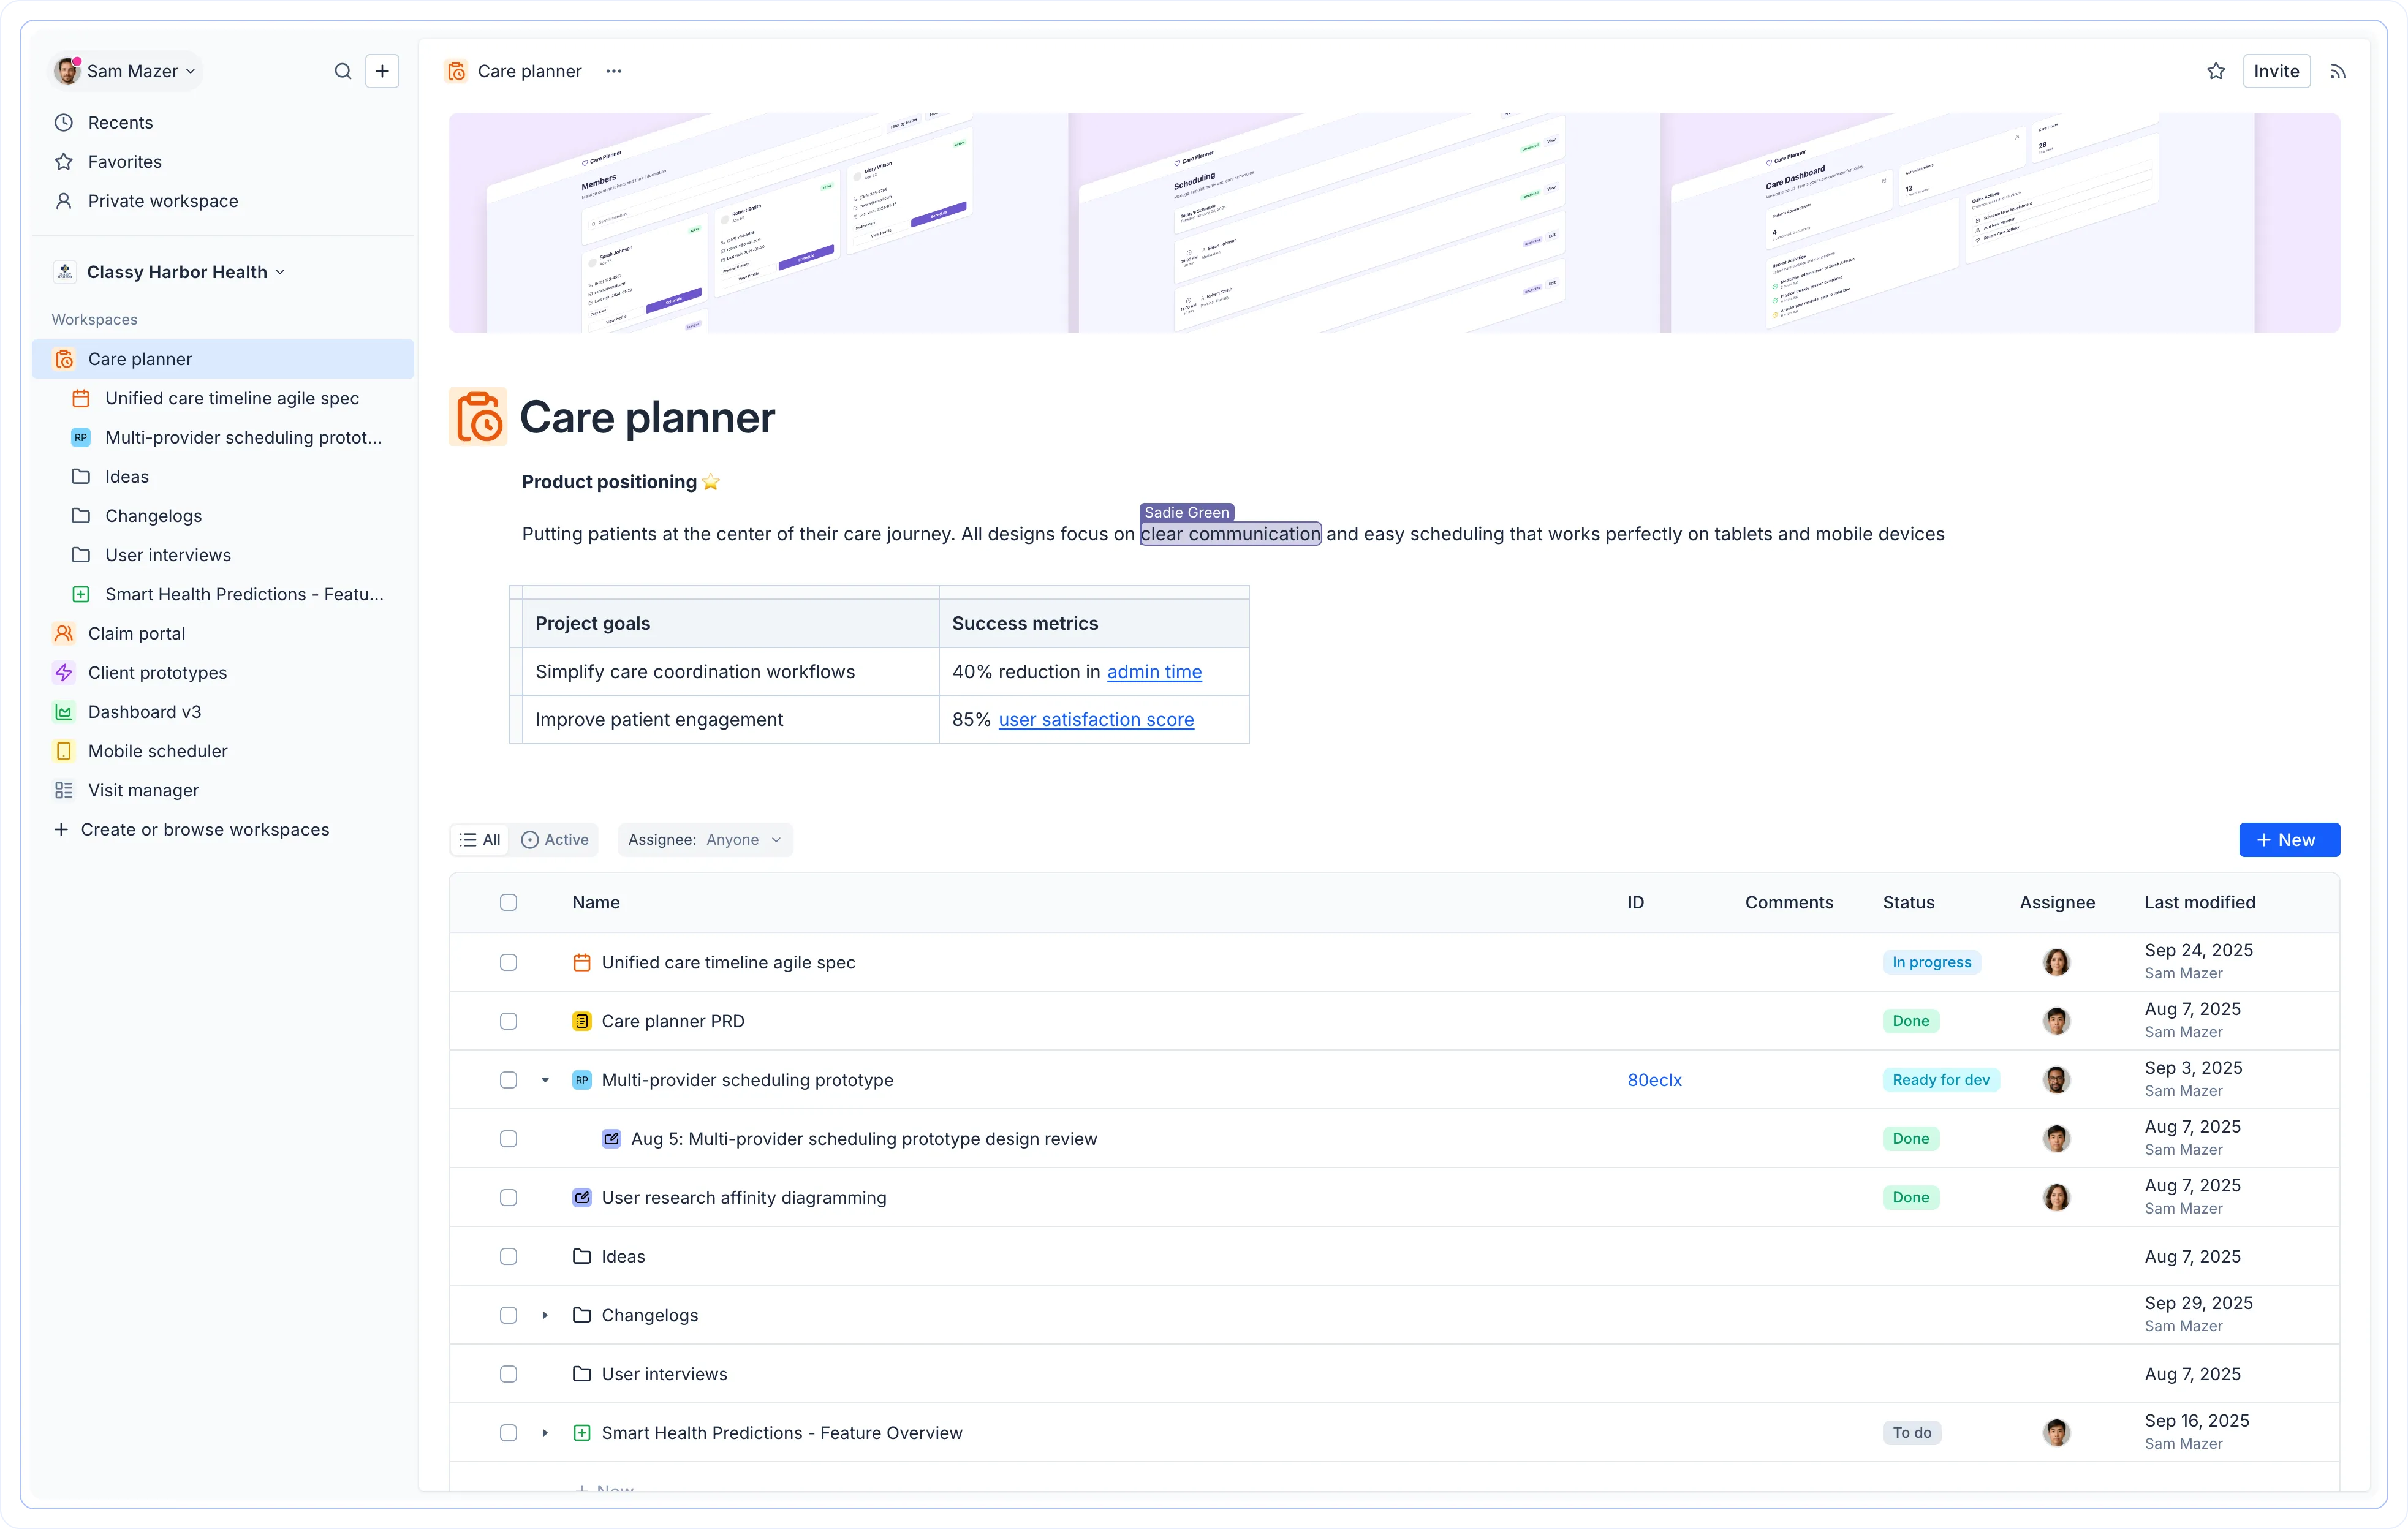This screenshot has width=2408, height=1529.
Task: Open the user satisfaction score link
Action: pos(1096,719)
